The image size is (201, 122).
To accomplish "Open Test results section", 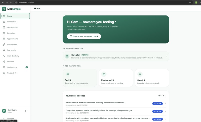I will [x=15, y=50].
